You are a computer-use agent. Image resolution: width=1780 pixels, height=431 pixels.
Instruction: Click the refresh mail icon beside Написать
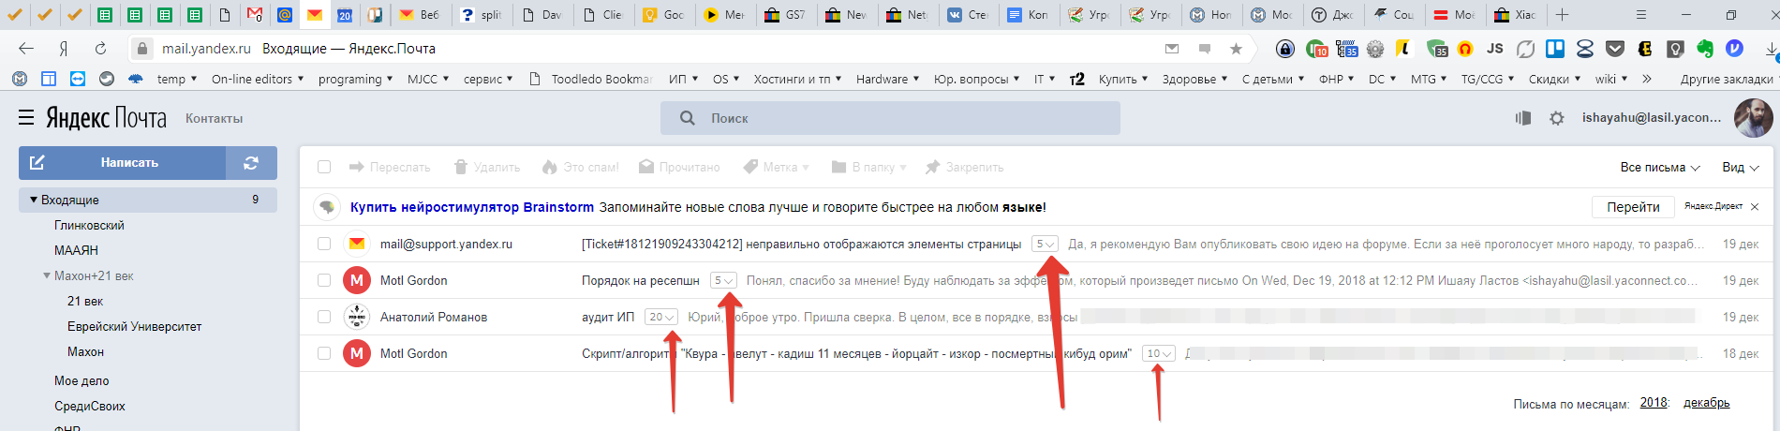[x=251, y=163]
